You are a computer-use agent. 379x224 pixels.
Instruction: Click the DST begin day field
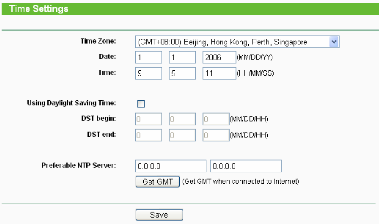(x=182, y=119)
